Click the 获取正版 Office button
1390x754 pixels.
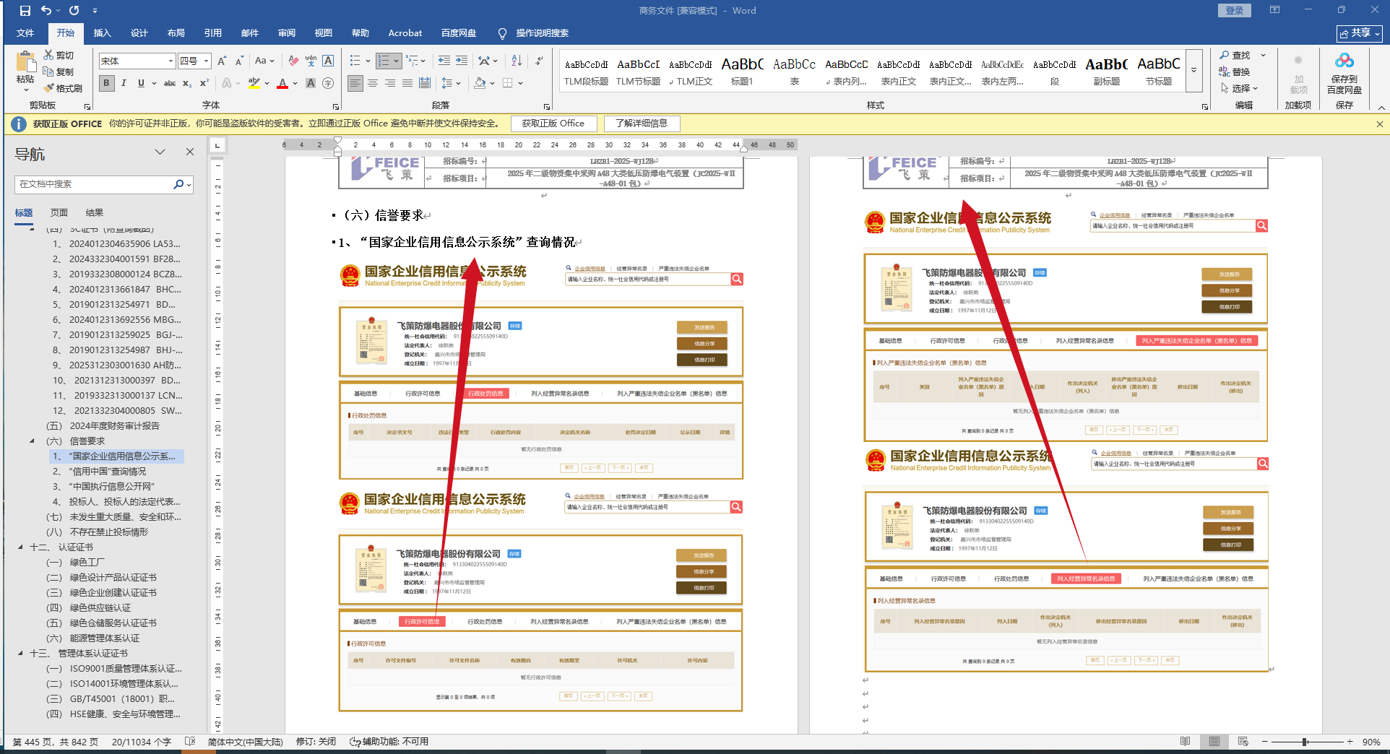pyautogui.click(x=553, y=123)
